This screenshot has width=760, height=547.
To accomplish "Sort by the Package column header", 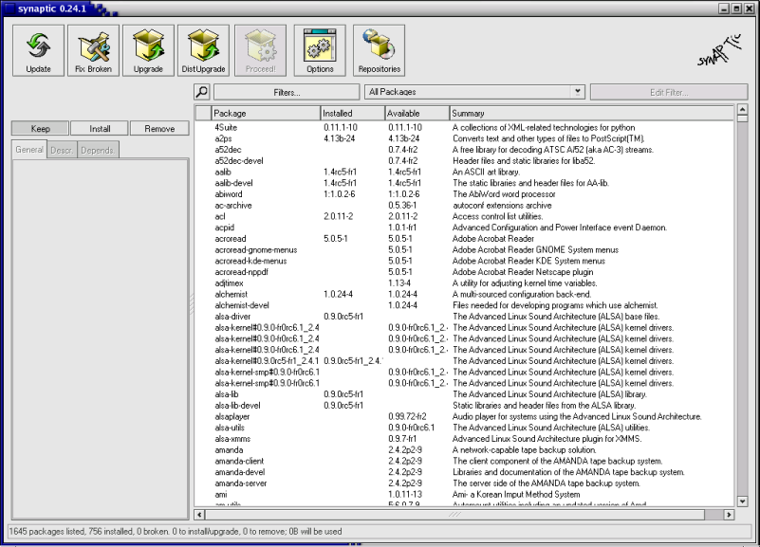I will [x=266, y=113].
